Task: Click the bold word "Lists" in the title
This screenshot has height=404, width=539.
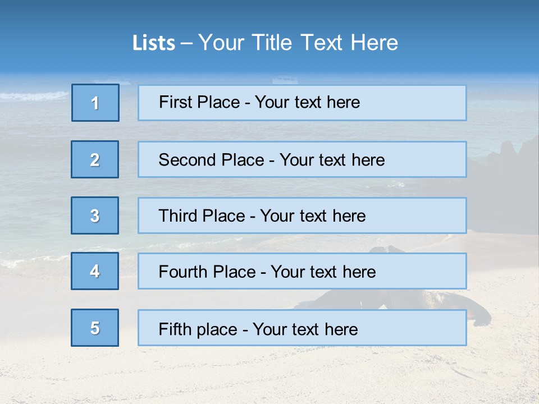Action: tap(154, 43)
